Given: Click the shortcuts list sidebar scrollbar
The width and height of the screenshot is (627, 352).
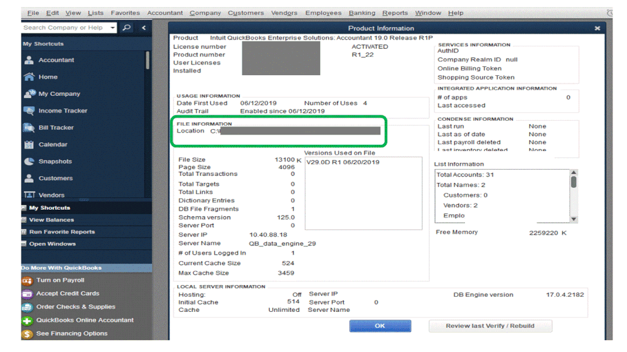Looking at the screenshot, I should (x=147, y=60).
